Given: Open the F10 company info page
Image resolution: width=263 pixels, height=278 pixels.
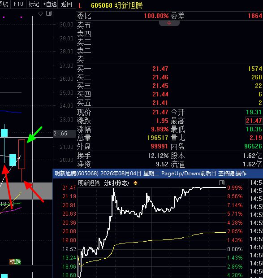Looking at the screenshot, I should pyautogui.click(x=18, y=4).
